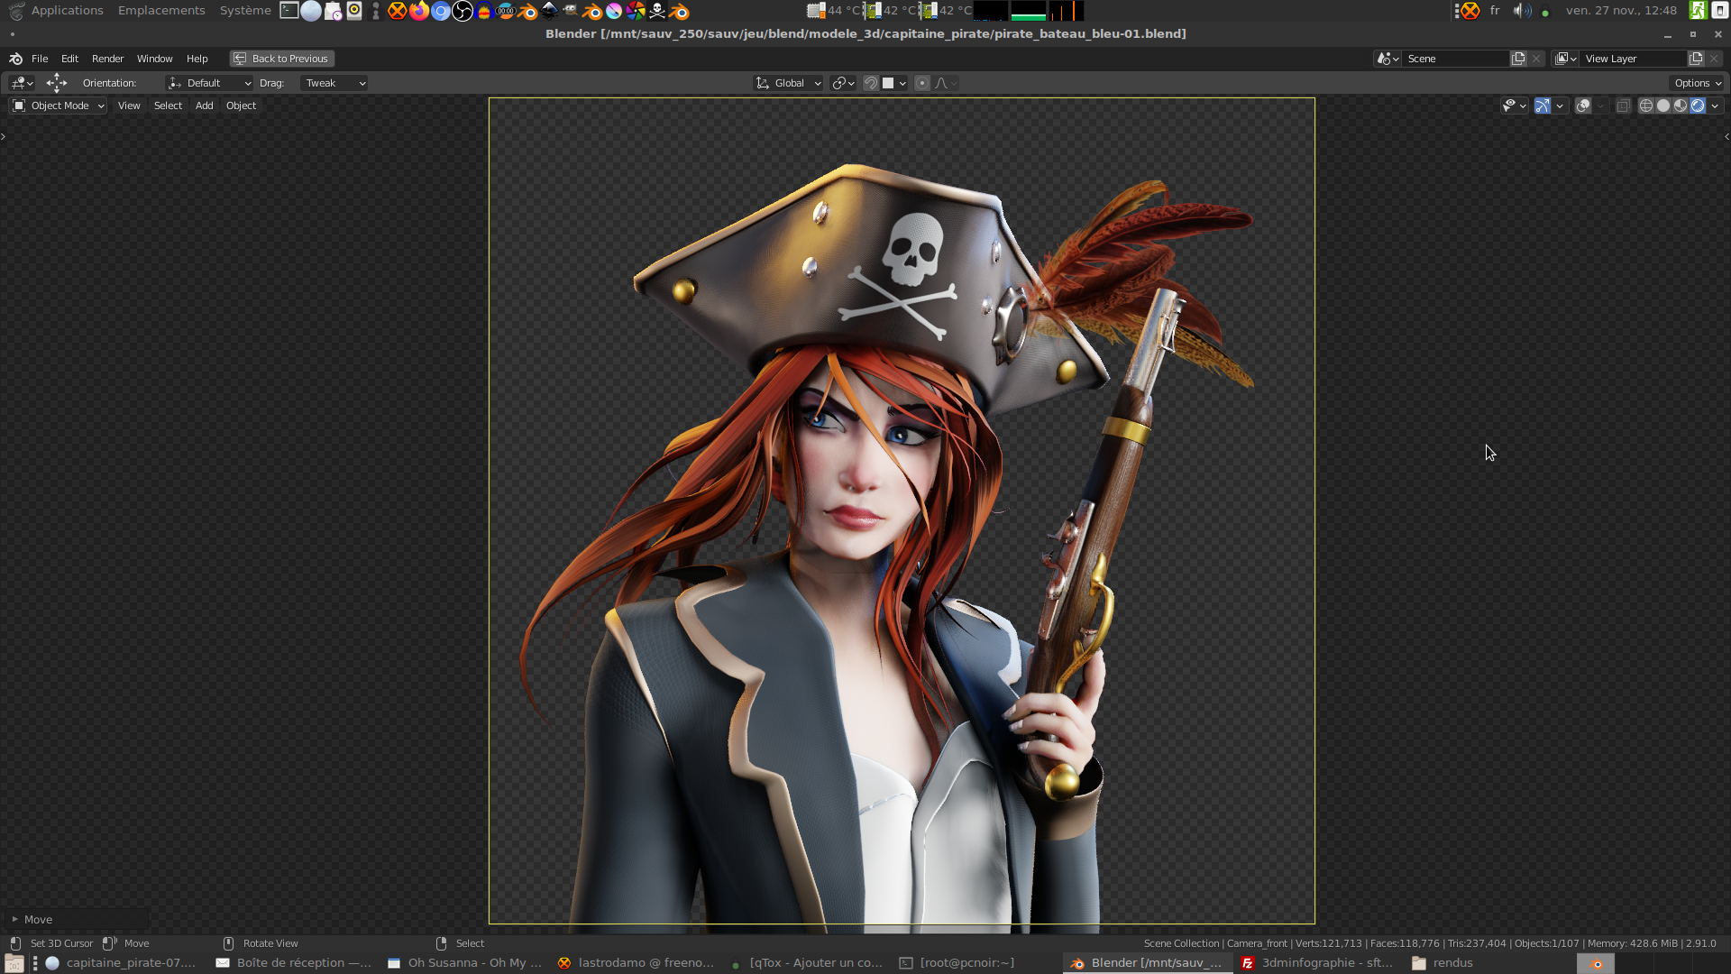Viewport: 1731px width, 974px height.
Task: Expand the right sidebar arrow
Action: tap(1726, 137)
